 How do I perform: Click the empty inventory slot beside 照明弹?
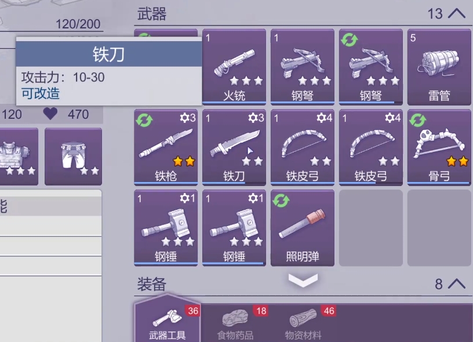click(371, 228)
